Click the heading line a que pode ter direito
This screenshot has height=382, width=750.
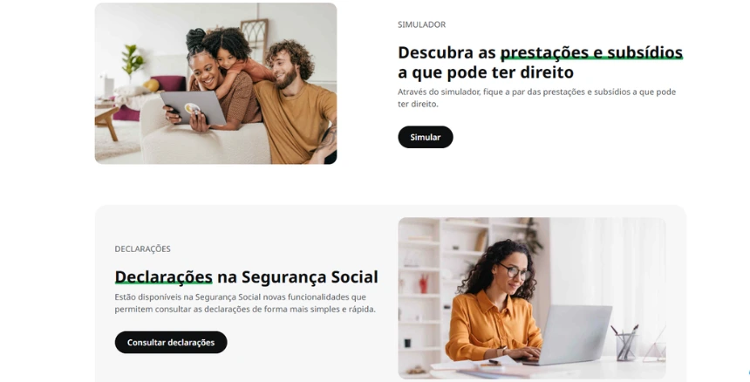[486, 72]
